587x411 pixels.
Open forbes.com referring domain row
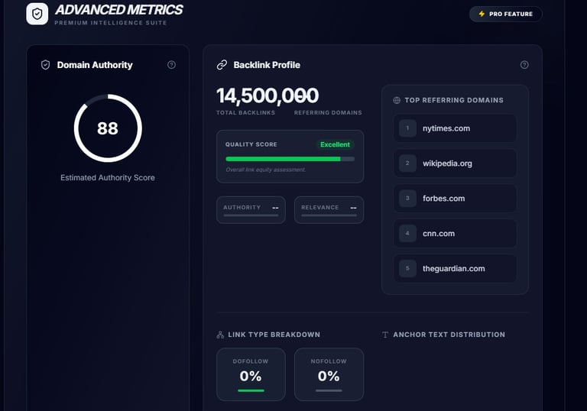[x=455, y=199]
